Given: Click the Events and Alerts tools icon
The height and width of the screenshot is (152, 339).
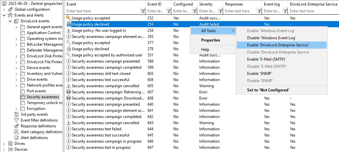Looking at the screenshot, I should [10, 15].
